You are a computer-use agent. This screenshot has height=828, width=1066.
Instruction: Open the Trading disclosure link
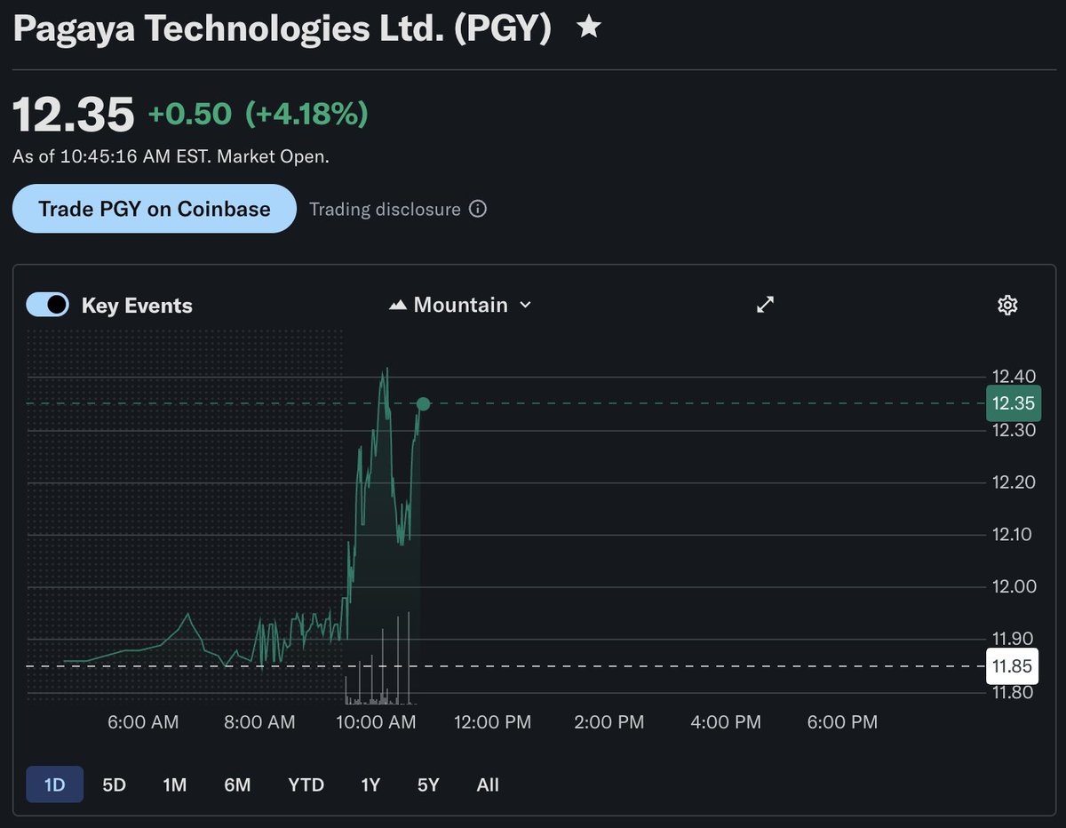tap(385, 210)
